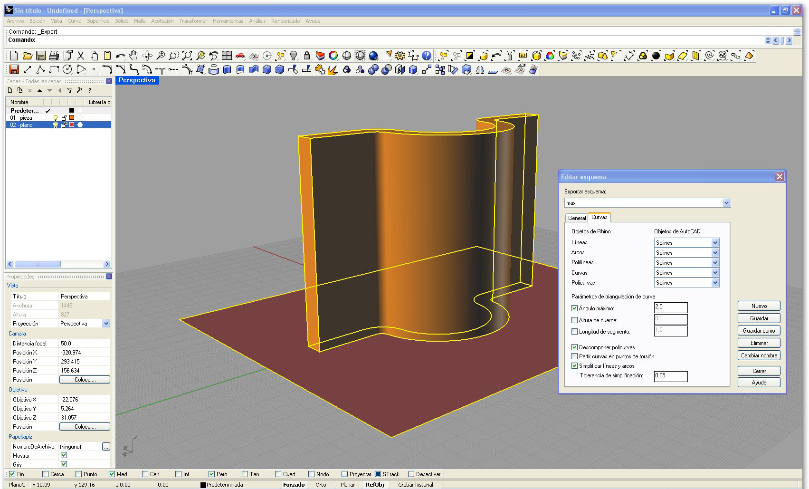Click the spiral icon in top-right toolbar
This screenshot has height=489, width=809.
point(709,56)
